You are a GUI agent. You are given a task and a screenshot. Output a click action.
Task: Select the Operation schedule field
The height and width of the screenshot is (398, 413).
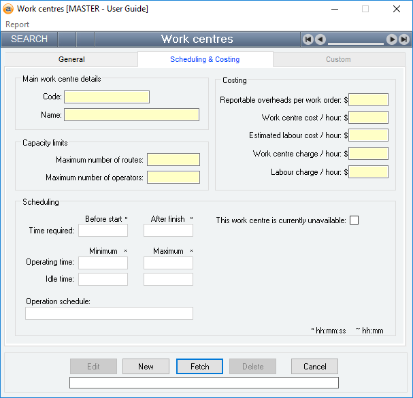[x=109, y=313]
